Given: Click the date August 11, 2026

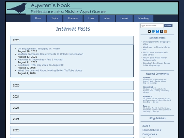Looking at the screenshot, I should (27, 62).
